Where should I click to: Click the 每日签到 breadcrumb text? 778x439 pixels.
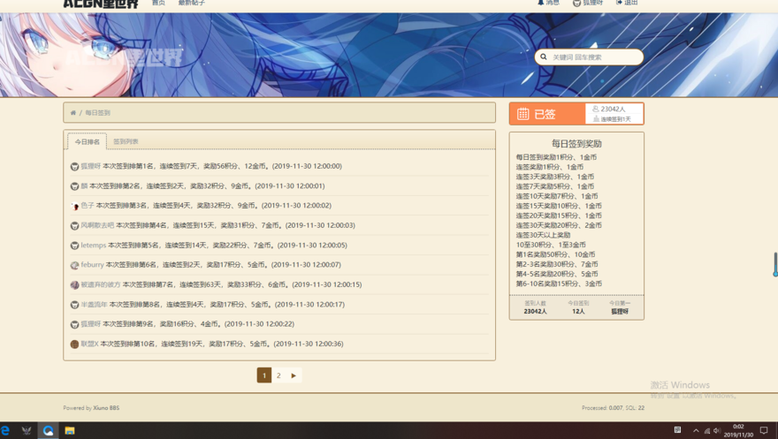pyautogui.click(x=98, y=113)
